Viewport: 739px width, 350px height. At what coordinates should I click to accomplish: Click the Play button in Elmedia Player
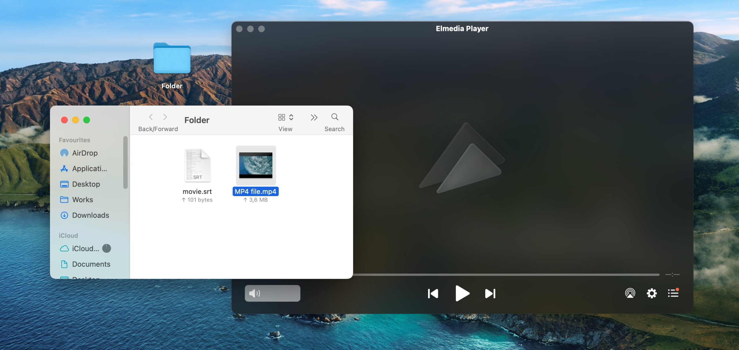pyautogui.click(x=462, y=293)
